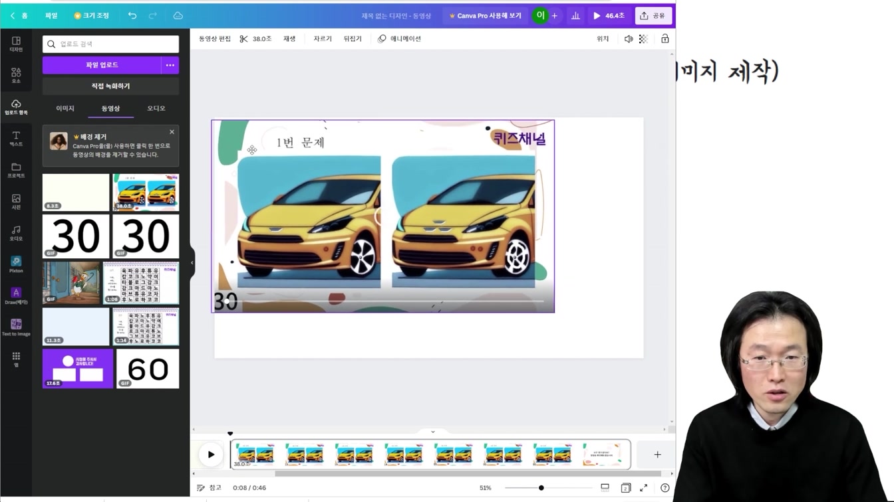Click the 업로드 검색 search field
Viewport: 894px width, 502px height.
tap(110, 44)
